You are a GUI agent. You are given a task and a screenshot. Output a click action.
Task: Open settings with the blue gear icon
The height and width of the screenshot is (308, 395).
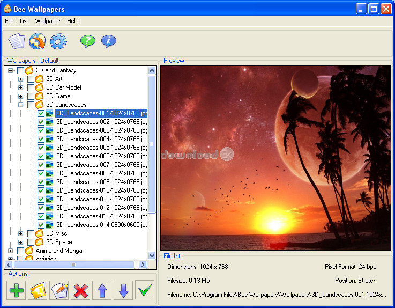(58, 41)
